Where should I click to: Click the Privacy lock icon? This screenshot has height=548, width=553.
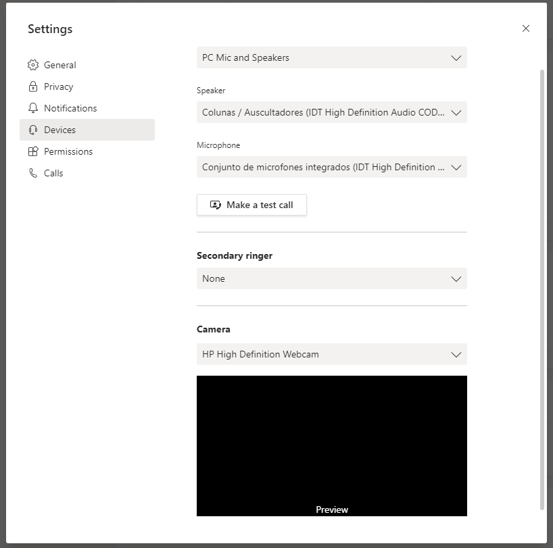click(33, 86)
